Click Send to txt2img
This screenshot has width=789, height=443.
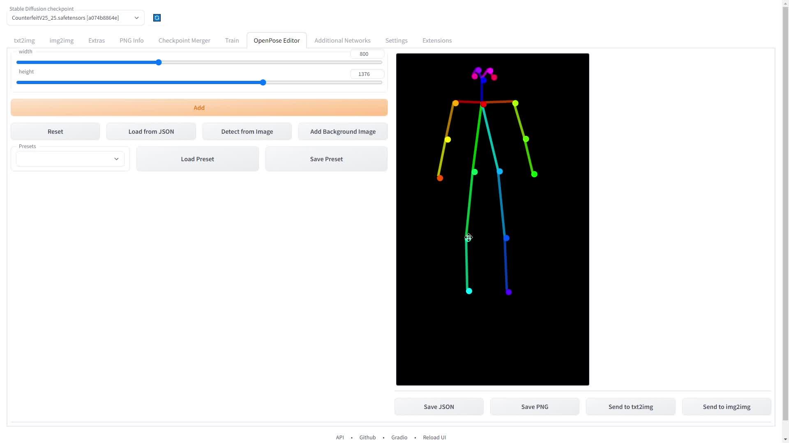(630, 406)
